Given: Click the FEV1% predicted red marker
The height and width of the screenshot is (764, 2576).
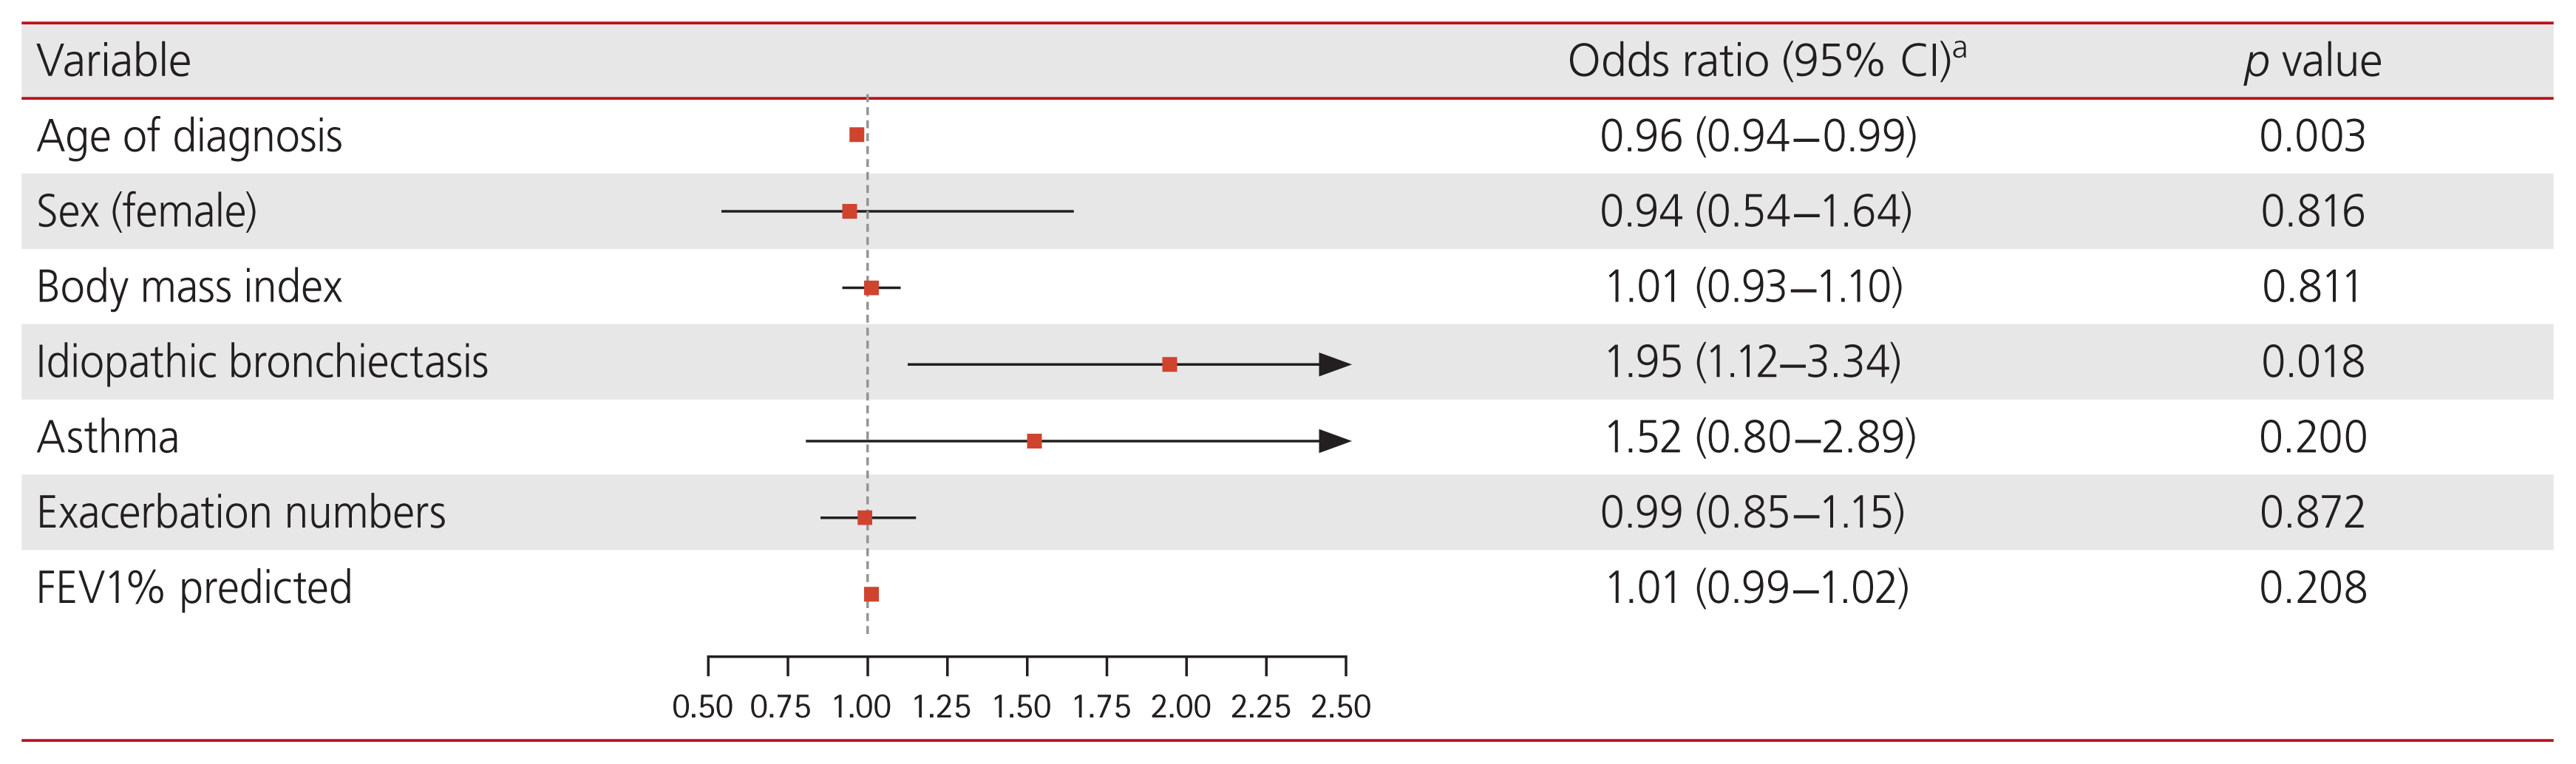Looking at the screenshot, I should (871, 594).
